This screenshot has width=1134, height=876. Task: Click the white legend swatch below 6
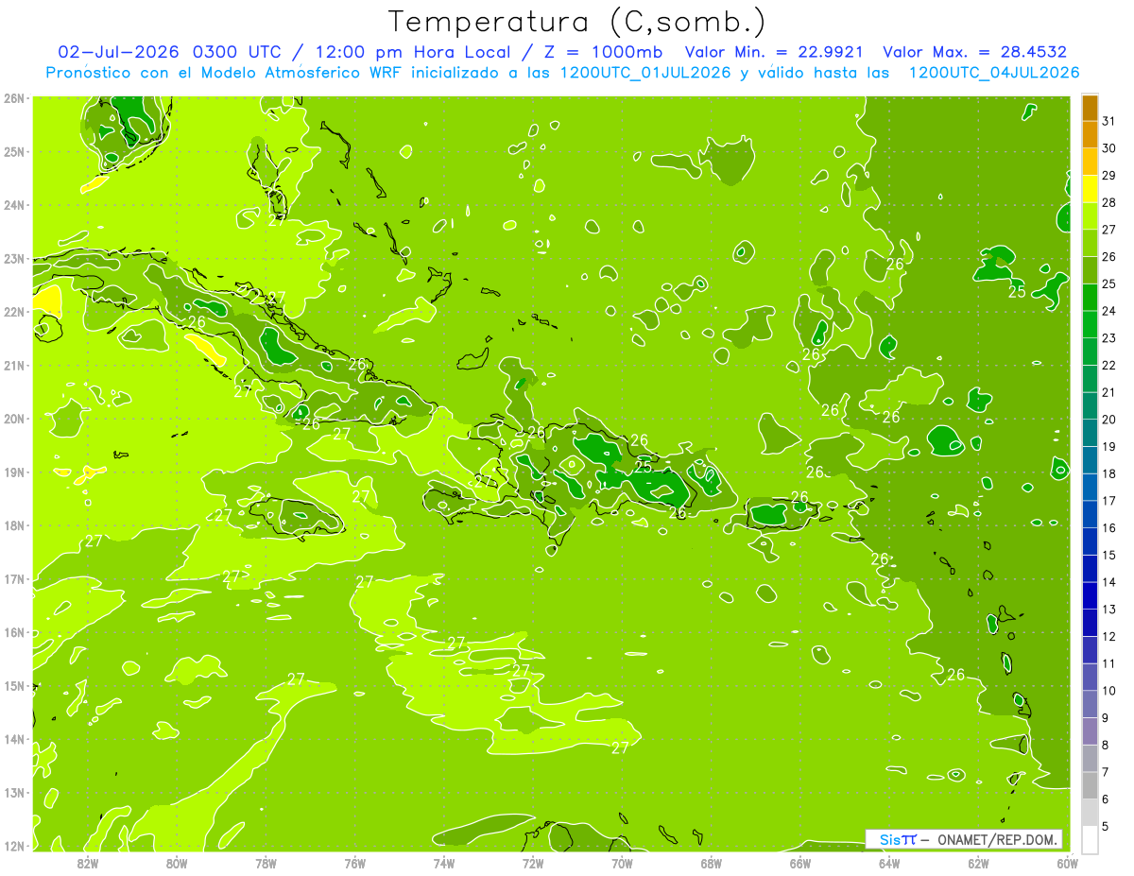[1090, 839]
